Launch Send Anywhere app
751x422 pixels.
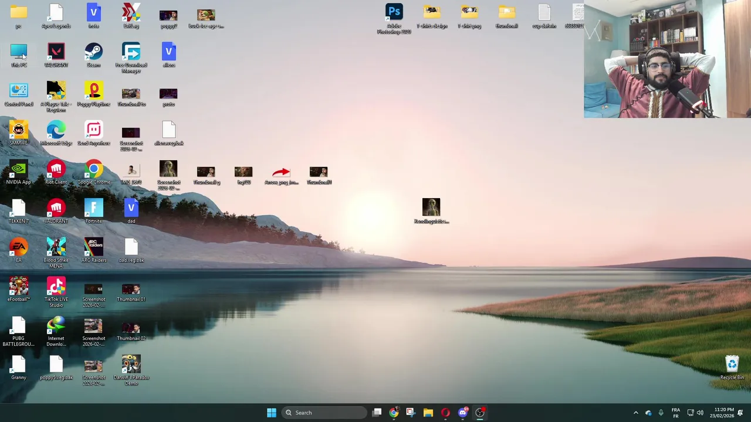coord(93,134)
